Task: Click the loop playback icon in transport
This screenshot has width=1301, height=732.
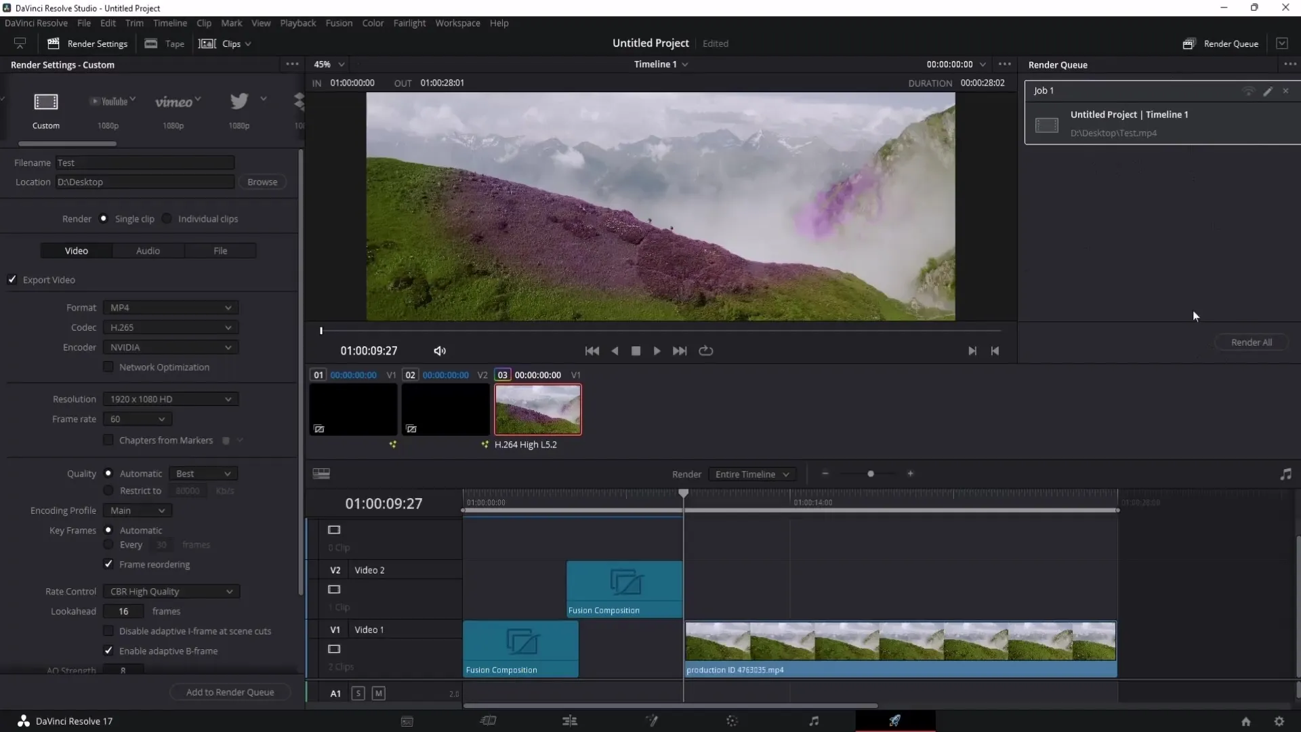Action: 706,350
